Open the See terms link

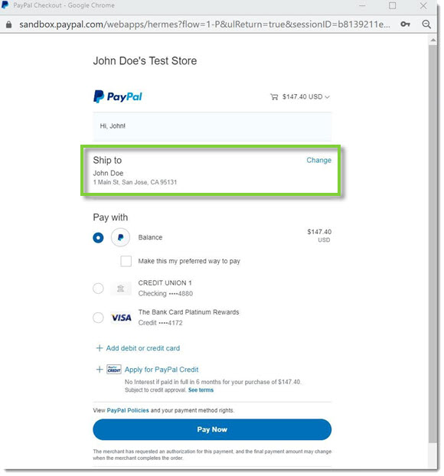coord(201,390)
